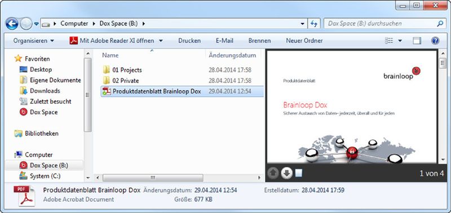Click the Name column header
Screen dimensions: 451x213
[x=110, y=55]
